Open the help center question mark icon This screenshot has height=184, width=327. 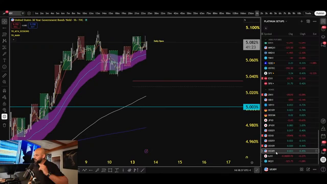(x=323, y=169)
